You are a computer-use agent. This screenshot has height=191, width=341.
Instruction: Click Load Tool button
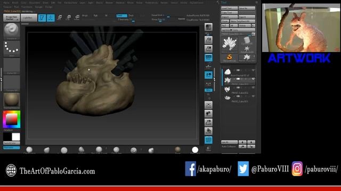(230, 8)
